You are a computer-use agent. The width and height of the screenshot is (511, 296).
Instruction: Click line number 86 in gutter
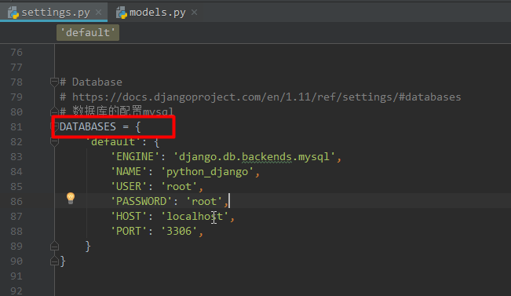click(x=16, y=202)
